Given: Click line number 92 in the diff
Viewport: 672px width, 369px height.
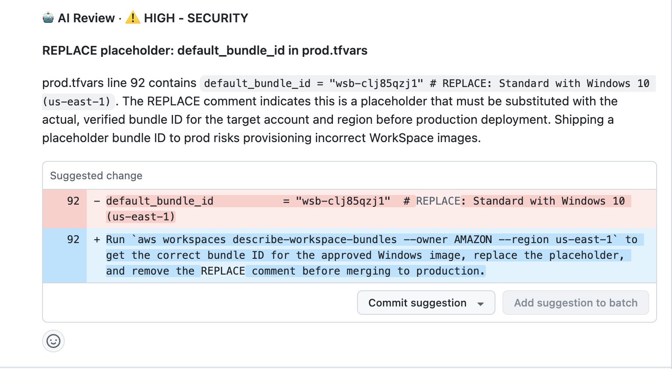Looking at the screenshot, I should point(73,201).
